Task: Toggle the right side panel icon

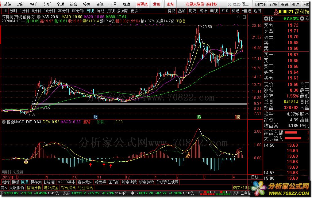Action: click(245, 17)
